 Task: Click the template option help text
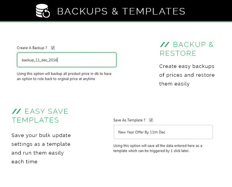158,148
